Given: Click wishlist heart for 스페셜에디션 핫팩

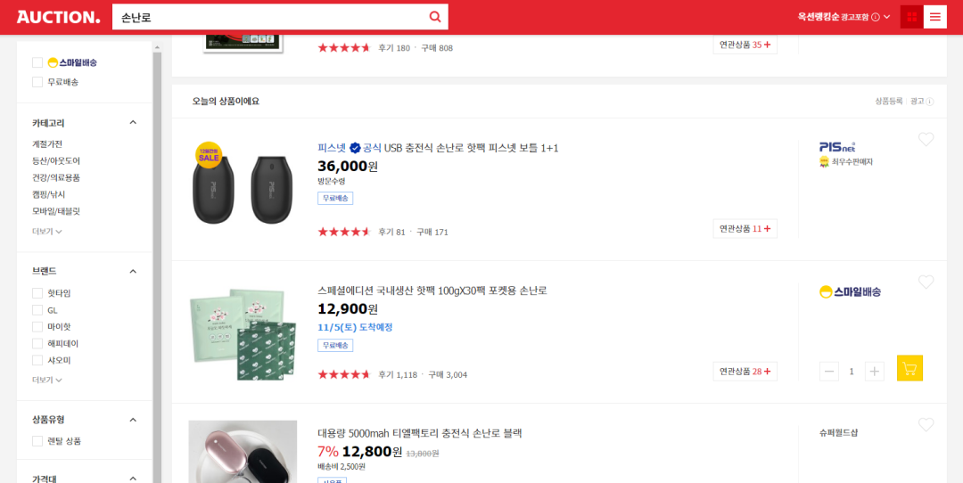Looking at the screenshot, I should [926, 282].
